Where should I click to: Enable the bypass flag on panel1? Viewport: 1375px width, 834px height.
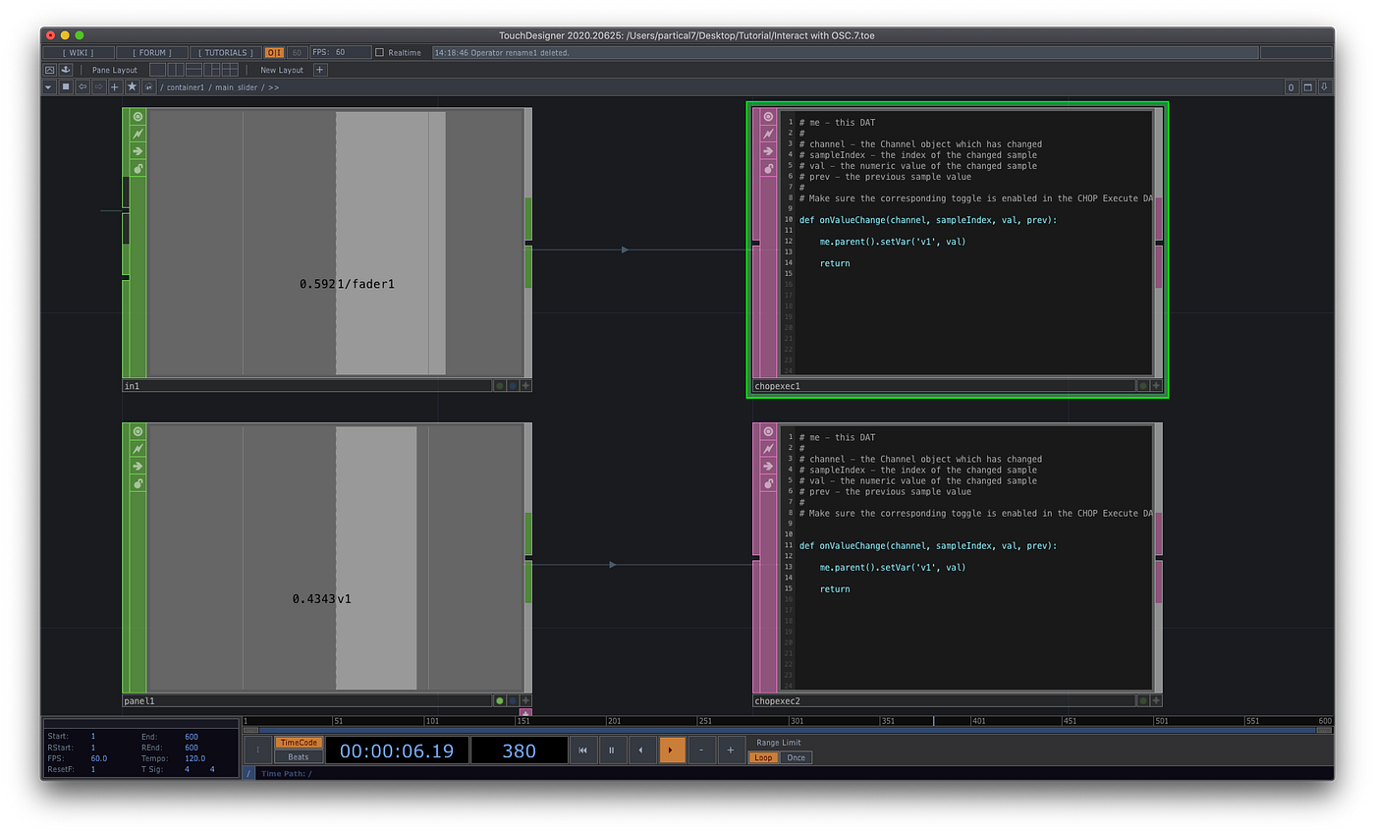point(137,449)
